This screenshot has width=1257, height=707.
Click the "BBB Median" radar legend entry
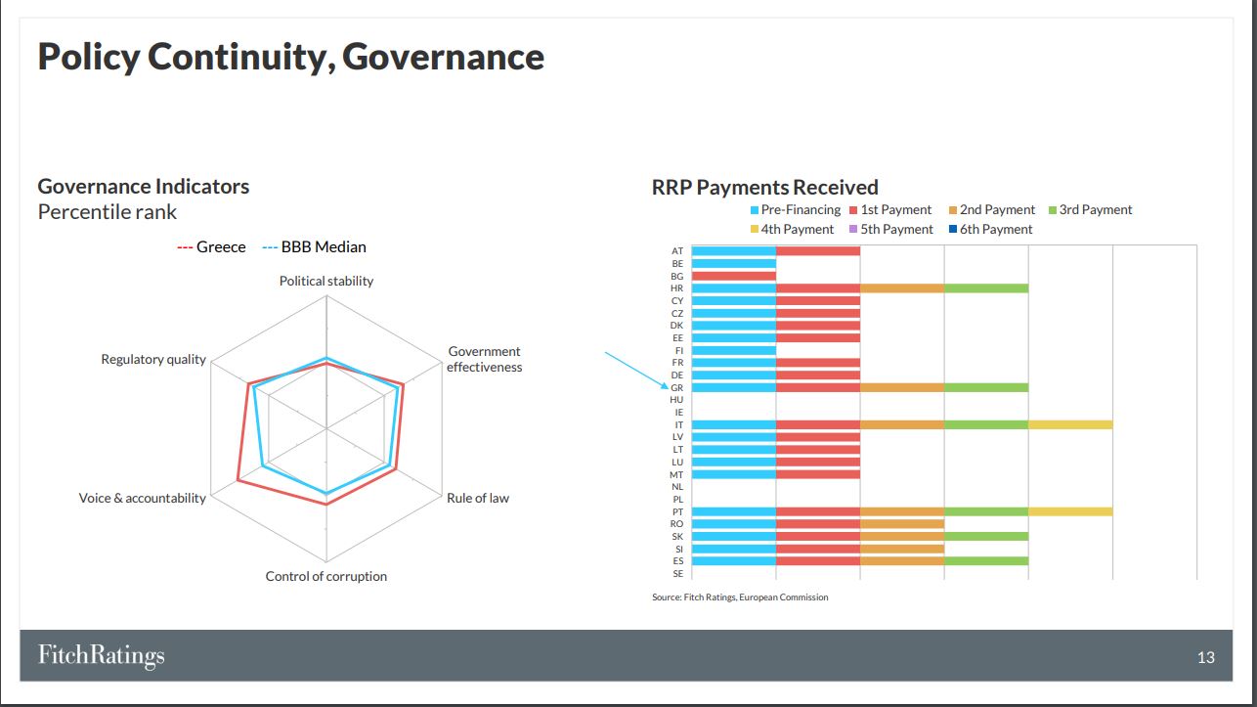pos(314,247)
